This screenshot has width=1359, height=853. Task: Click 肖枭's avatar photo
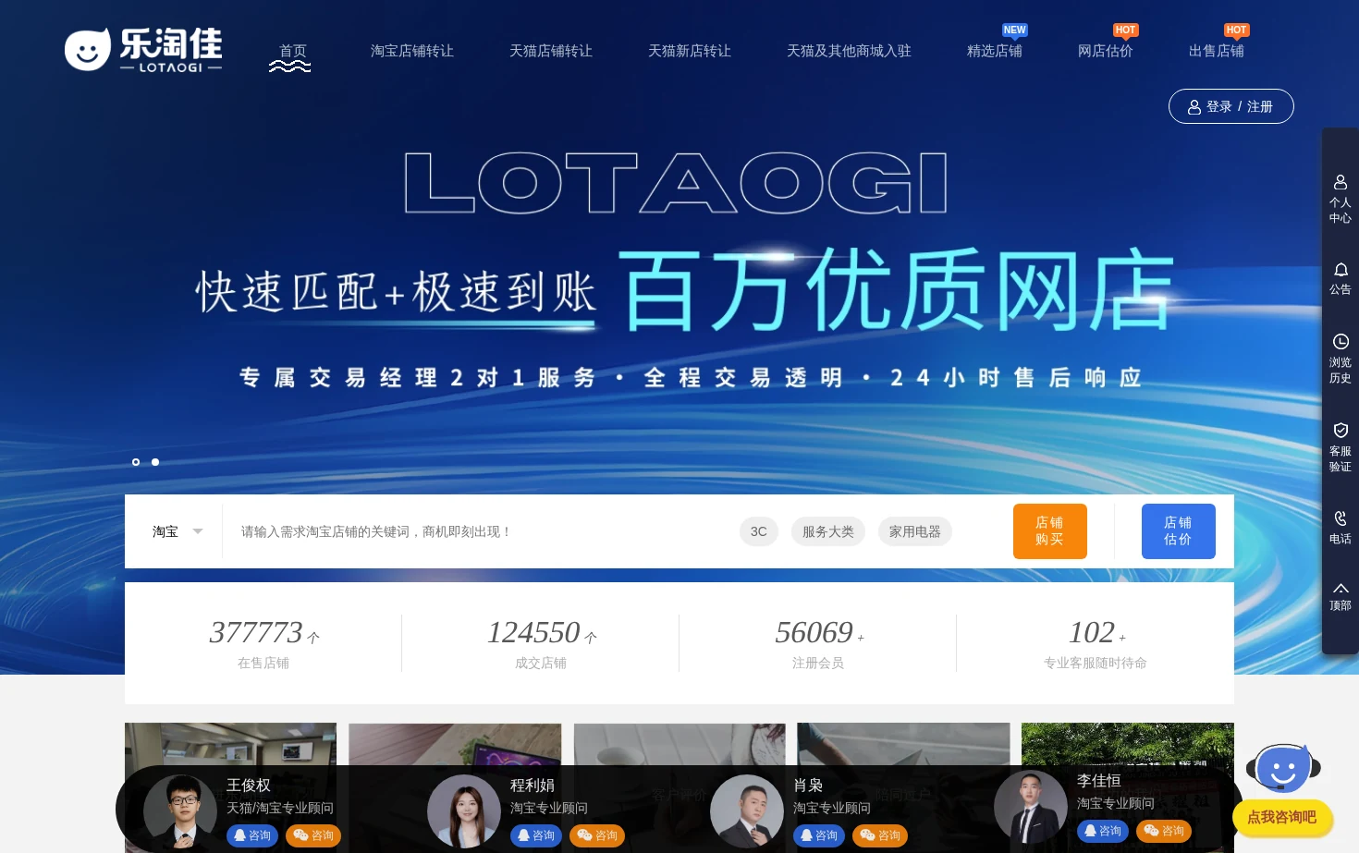[747, 811]
